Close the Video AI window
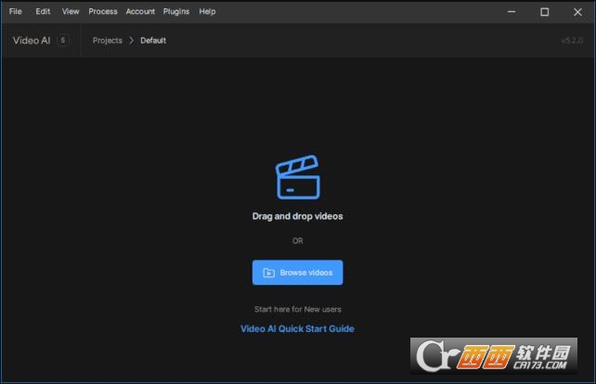Image resolution: width=596 pixels, height=384 pixels. point(577,12)
